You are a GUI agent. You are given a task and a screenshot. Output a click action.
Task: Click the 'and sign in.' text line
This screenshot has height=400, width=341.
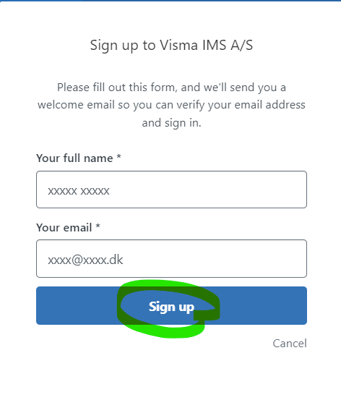[x=171, y=123]
